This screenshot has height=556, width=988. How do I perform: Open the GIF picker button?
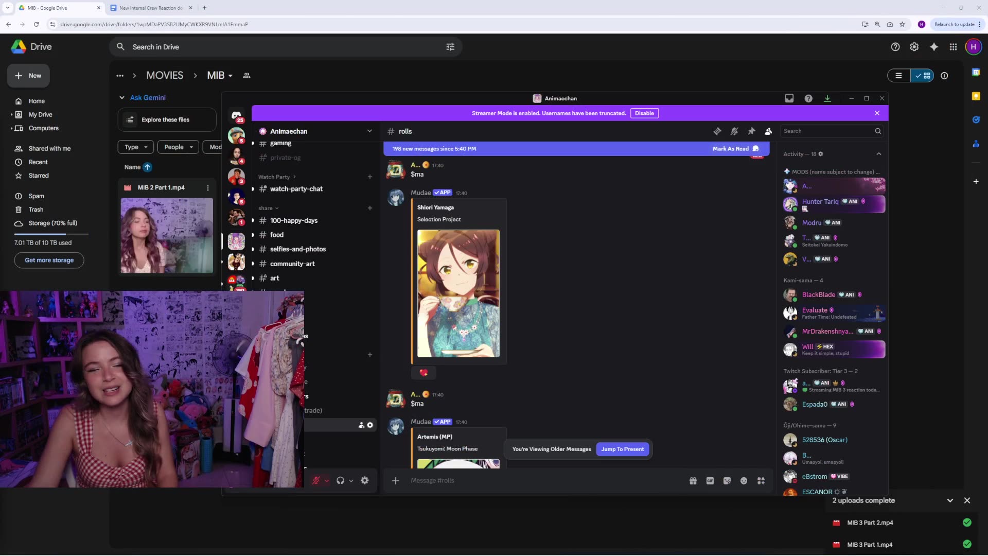point(710,481)
